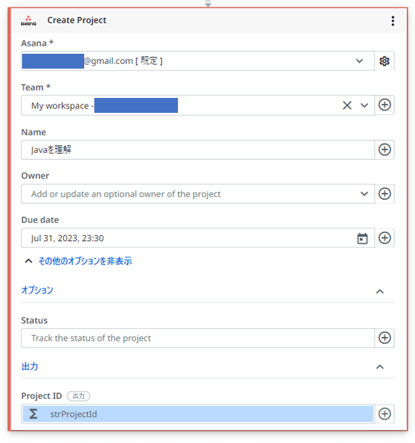Open the Asana account dropdown
The width and height of the screenshot is (415, 443).
[359, 61]
